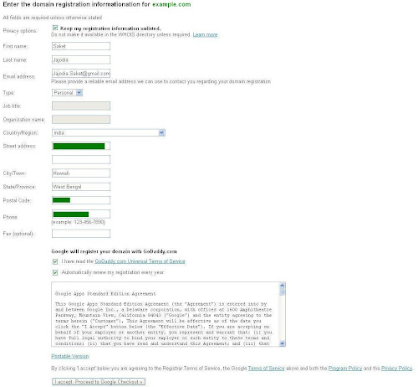Click the first Street address field
Image resolution: width=418 pixels, height=387 pixels.
(x=81, y=146)
